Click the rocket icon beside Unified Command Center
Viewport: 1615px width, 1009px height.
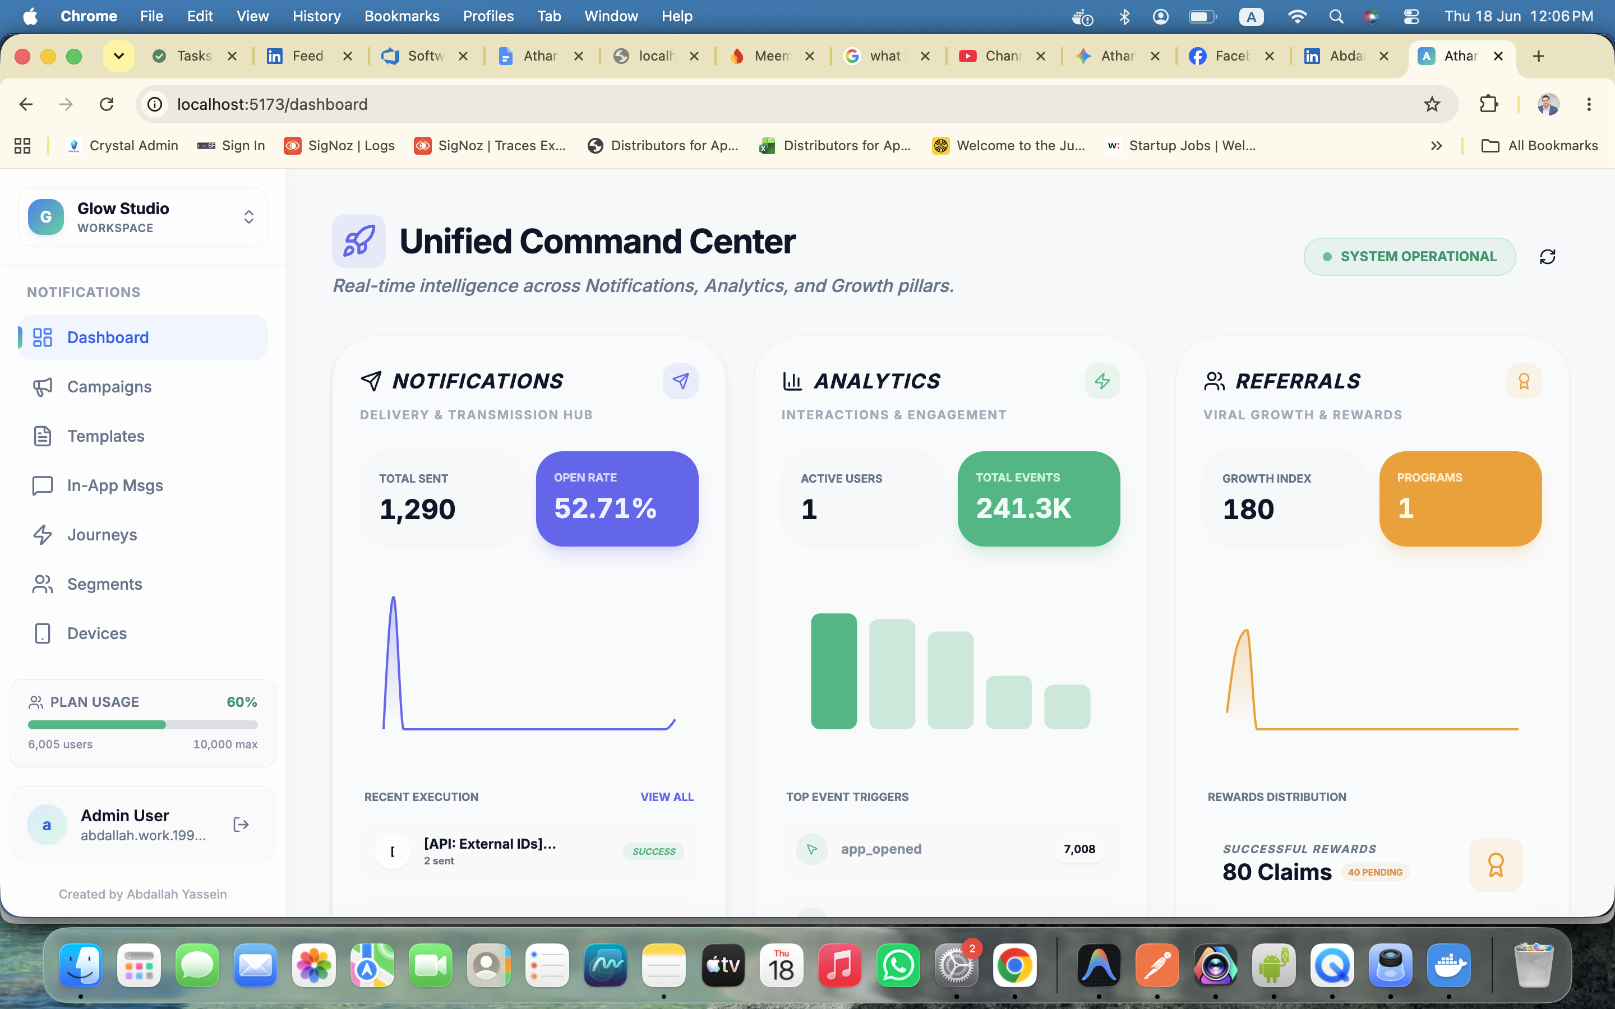359,241
